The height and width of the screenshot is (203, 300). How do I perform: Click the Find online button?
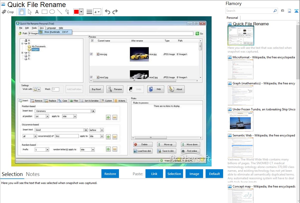[x=190, y=151]
